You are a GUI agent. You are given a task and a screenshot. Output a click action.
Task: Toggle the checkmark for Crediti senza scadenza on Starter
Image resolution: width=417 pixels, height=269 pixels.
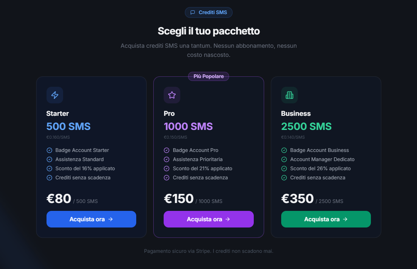coord(50,177)
